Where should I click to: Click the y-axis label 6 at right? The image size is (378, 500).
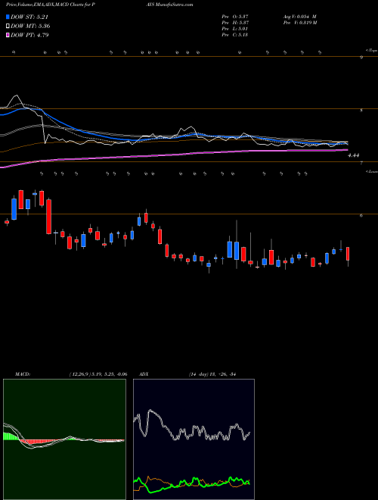click(x=361, y=216)
